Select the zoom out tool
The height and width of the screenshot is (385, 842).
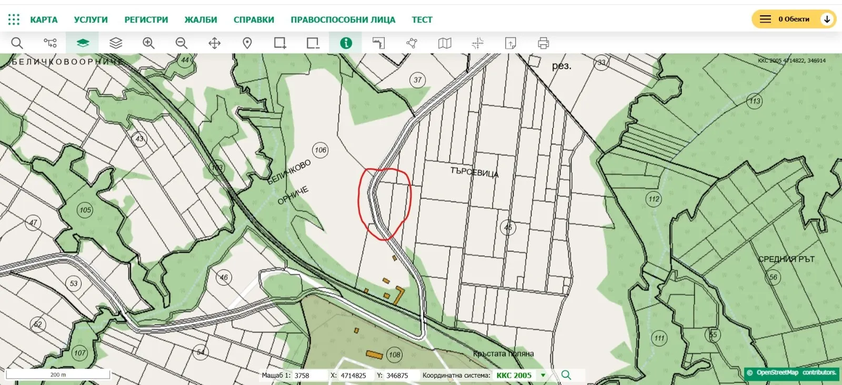pos(182,43)
